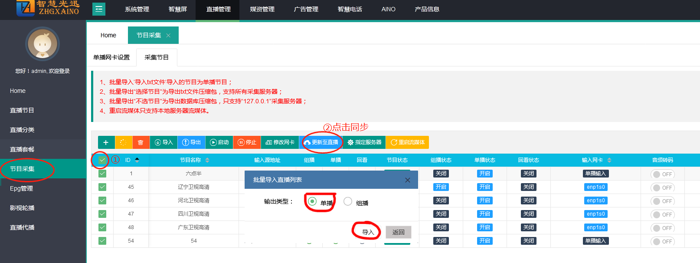Uncheck the checkbox for row ID 47
The height and width of the screenshot is (263, 700).
point(102,214)
